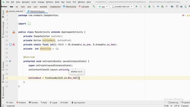Open the app run configuration dropdown
The height and width of the screenshot is (107, 190).
tap(103, 7)
